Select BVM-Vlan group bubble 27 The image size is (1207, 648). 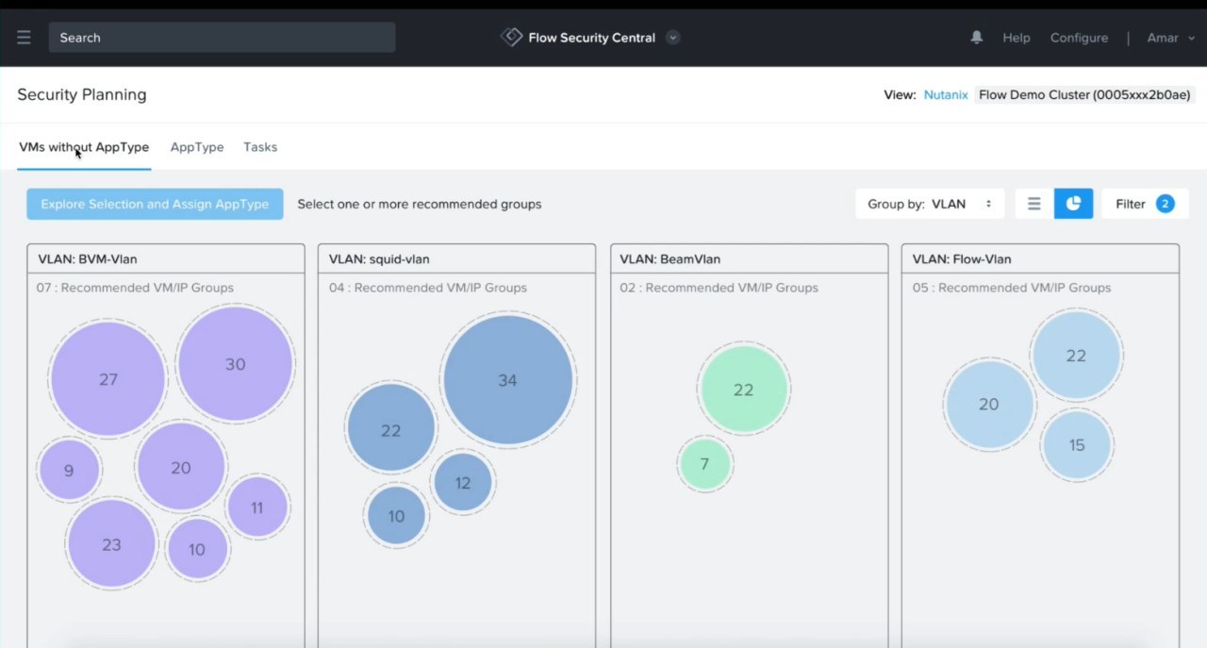click(x=108, y=379)
